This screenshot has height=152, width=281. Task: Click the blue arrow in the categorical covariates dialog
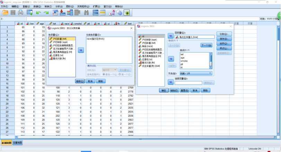point(81,50)
